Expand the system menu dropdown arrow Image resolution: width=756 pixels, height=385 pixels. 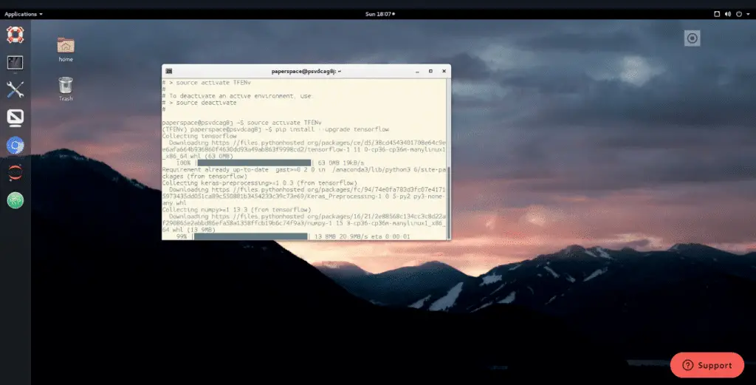[x=748, y=14]
